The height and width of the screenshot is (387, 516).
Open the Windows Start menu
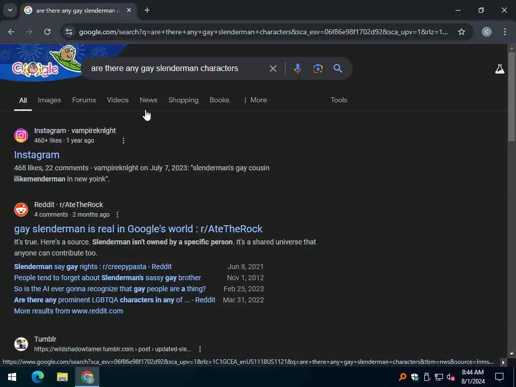tap(12, 377)
